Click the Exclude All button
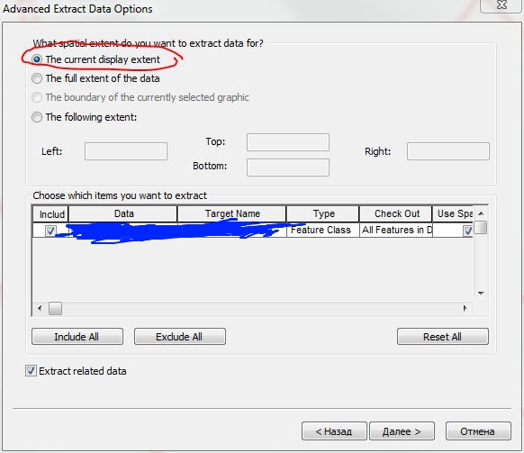The image size is (524, 453). tap(180, 336)
